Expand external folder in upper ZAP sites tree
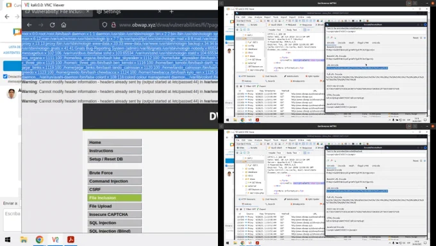436x246 pixels. click(x=243, y=63)
